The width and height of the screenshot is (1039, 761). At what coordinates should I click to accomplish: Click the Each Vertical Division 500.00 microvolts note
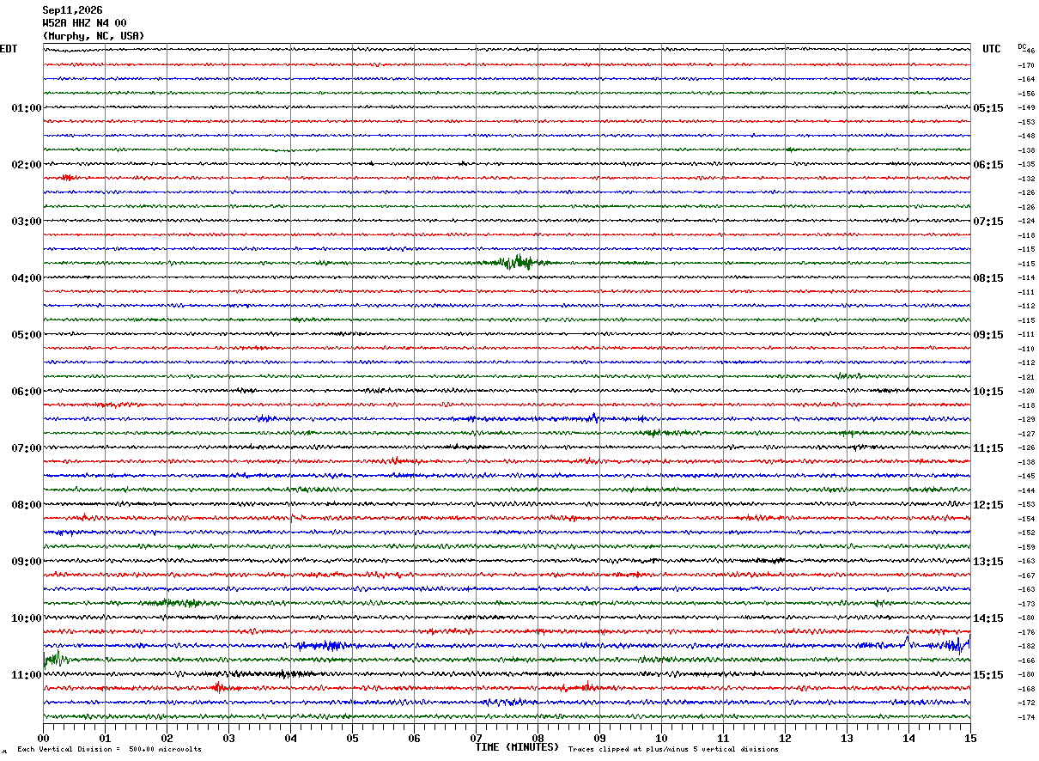[x=110, y=750]
